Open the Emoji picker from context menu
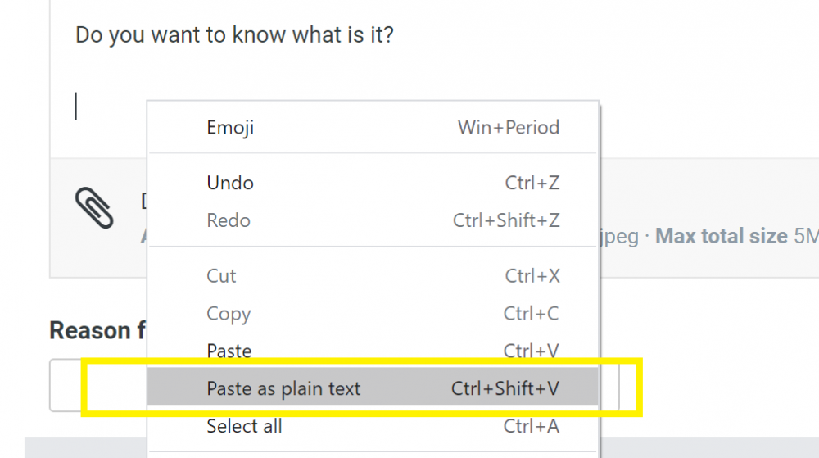The width and height of the screenshot is (819, 458). 230,128
